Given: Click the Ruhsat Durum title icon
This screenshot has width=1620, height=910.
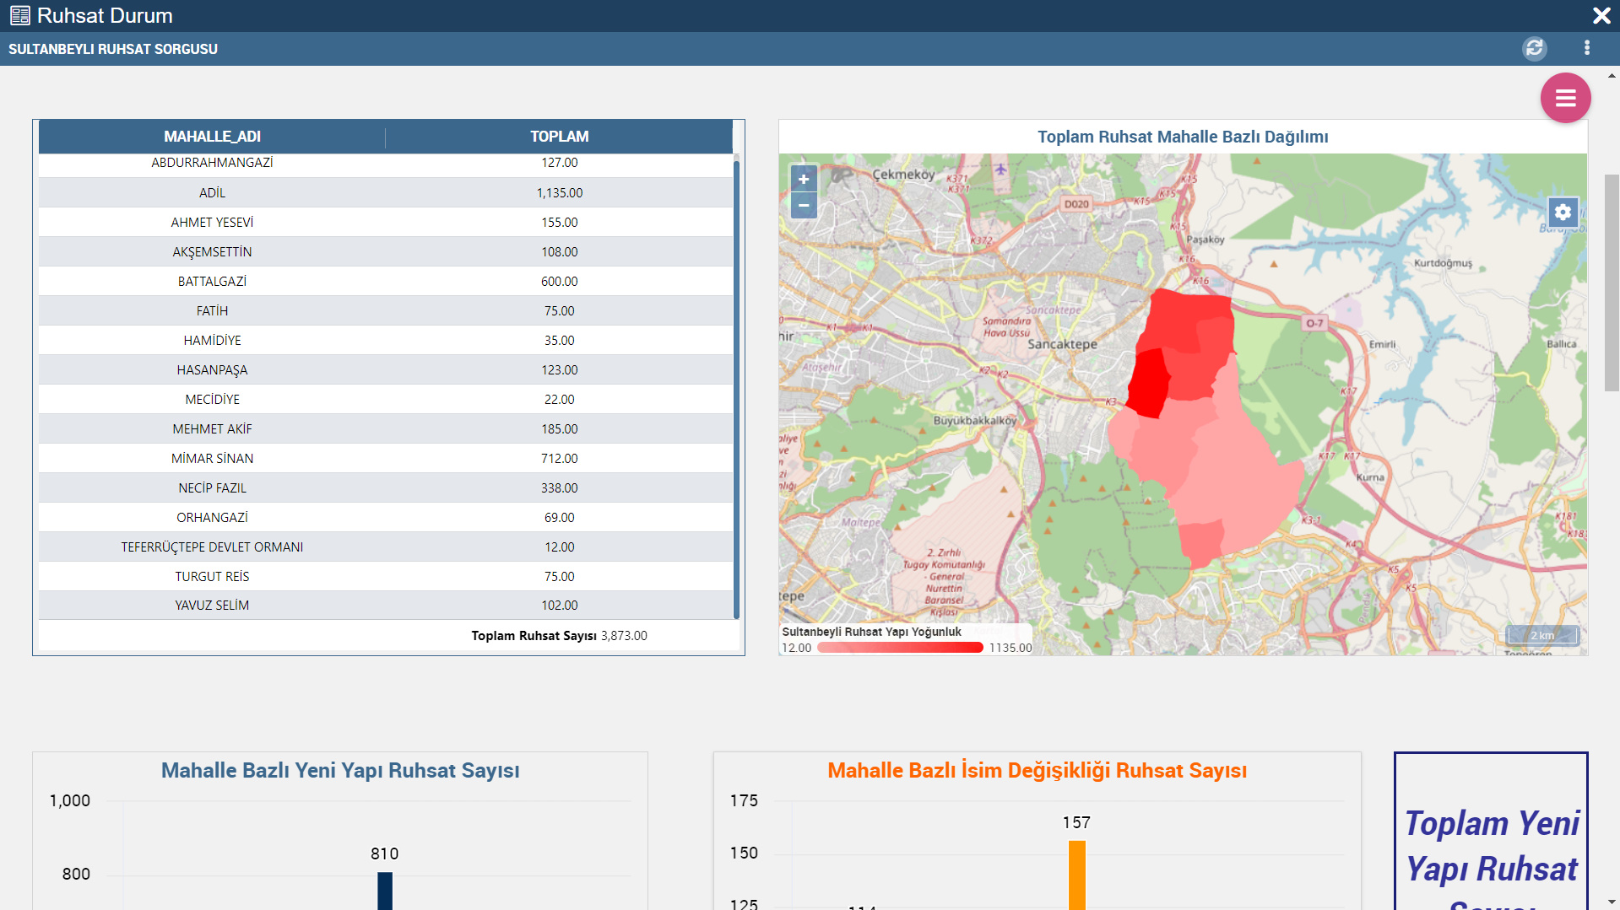Looking at the screenshot, I should click(19, 15).
